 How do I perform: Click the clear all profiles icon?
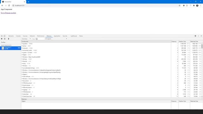(x=5, y=39)
